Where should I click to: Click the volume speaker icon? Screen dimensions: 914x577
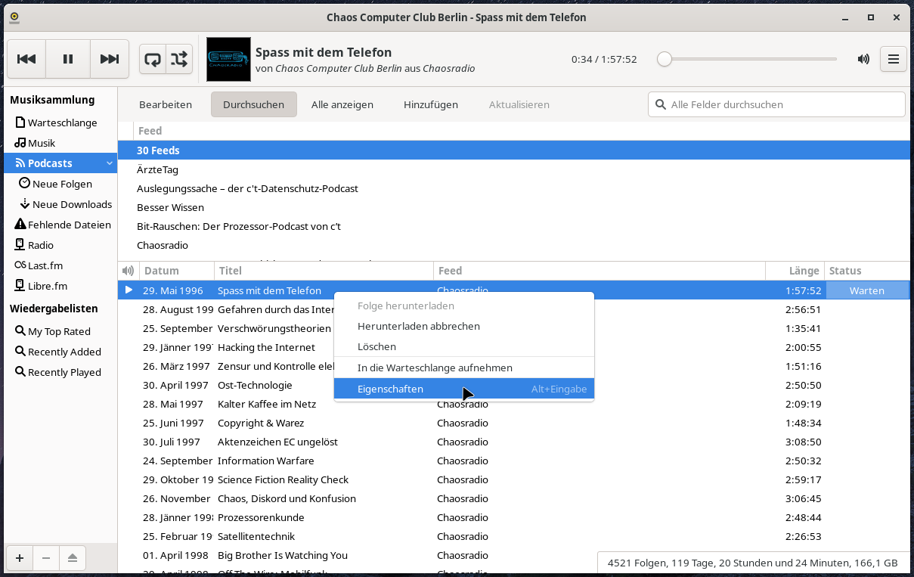[x=863, y=59]
